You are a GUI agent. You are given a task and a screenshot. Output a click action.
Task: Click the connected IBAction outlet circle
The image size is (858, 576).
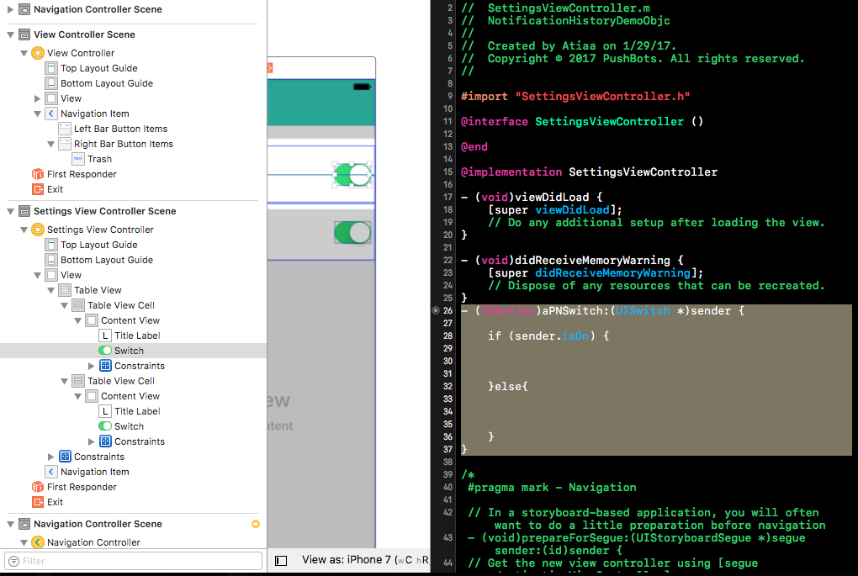point(436,310)
